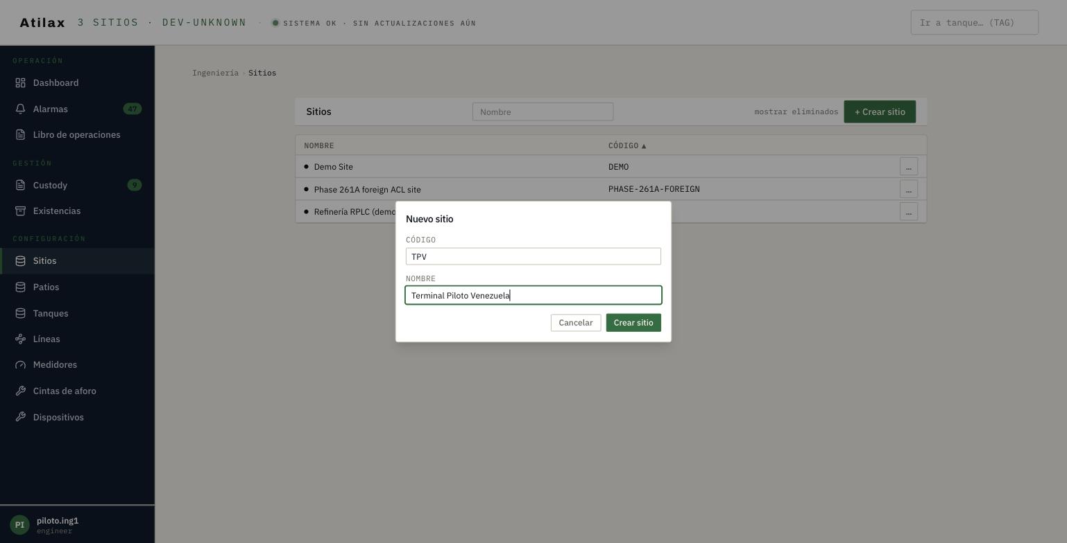
Task: Click the Sitios database icon
Action: (x=21, y=261)
